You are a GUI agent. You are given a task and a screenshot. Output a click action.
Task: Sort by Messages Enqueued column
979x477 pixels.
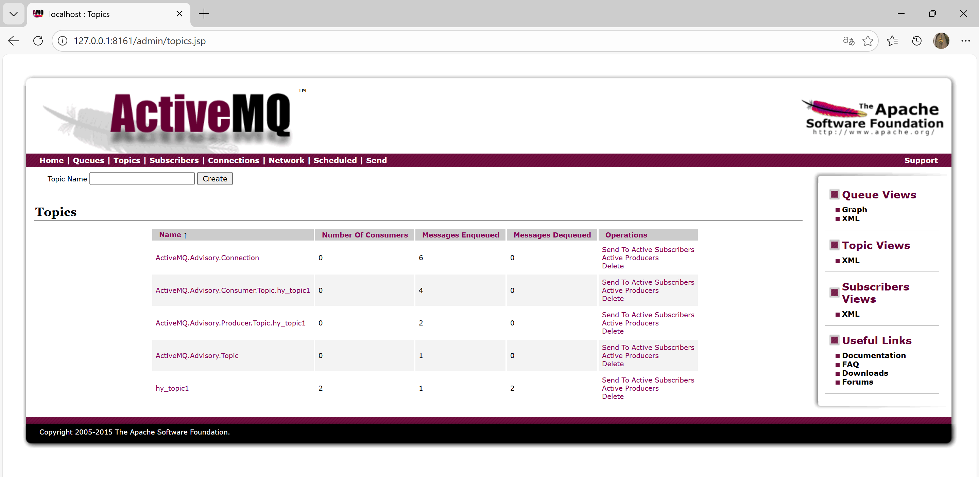[460, 235]
